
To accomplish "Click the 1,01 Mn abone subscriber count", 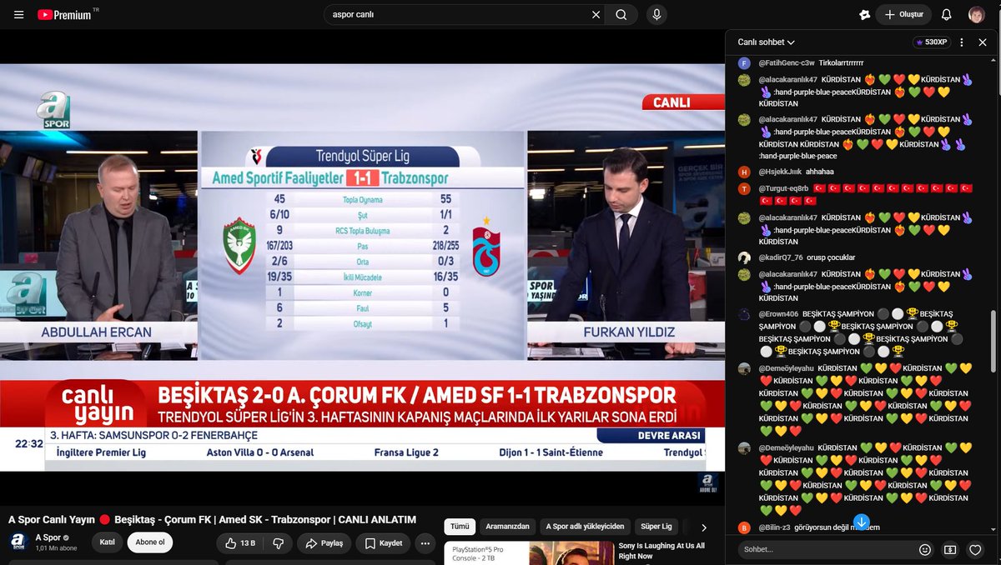I will (x=56, y=548).
